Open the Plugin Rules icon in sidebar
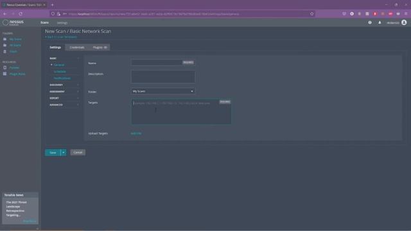 point(4,74)
